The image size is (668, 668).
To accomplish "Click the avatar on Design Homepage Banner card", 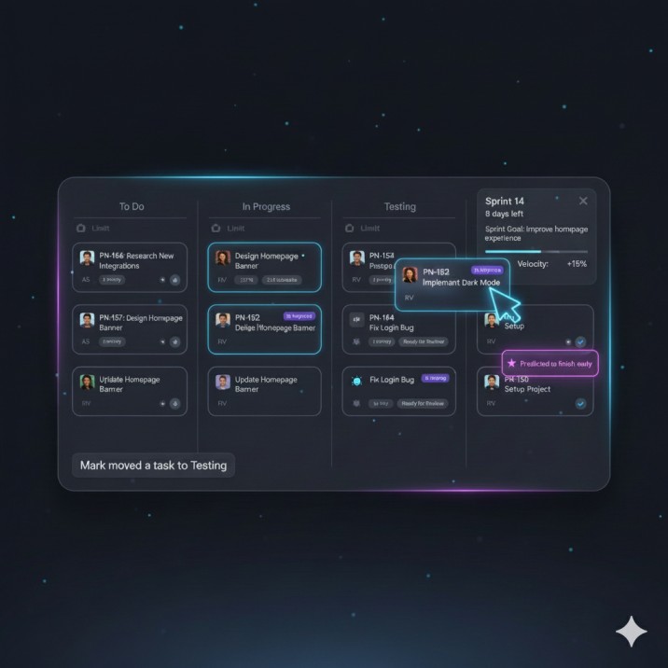I will pyautogui.click(x=222, y=257).
